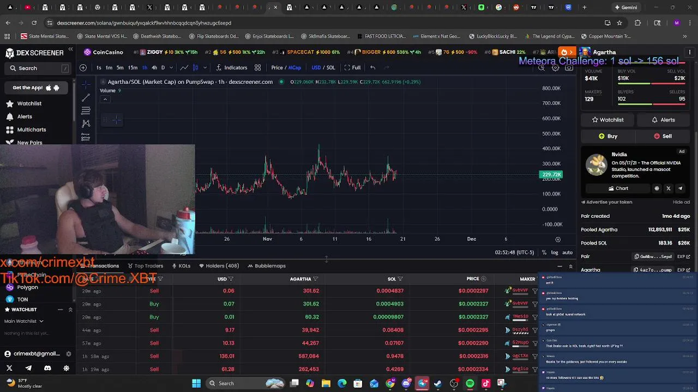This screenshot has width=698, height=392.
Task: Open Indicators menu on chart toolbar
Action: [x=232, y=68]
